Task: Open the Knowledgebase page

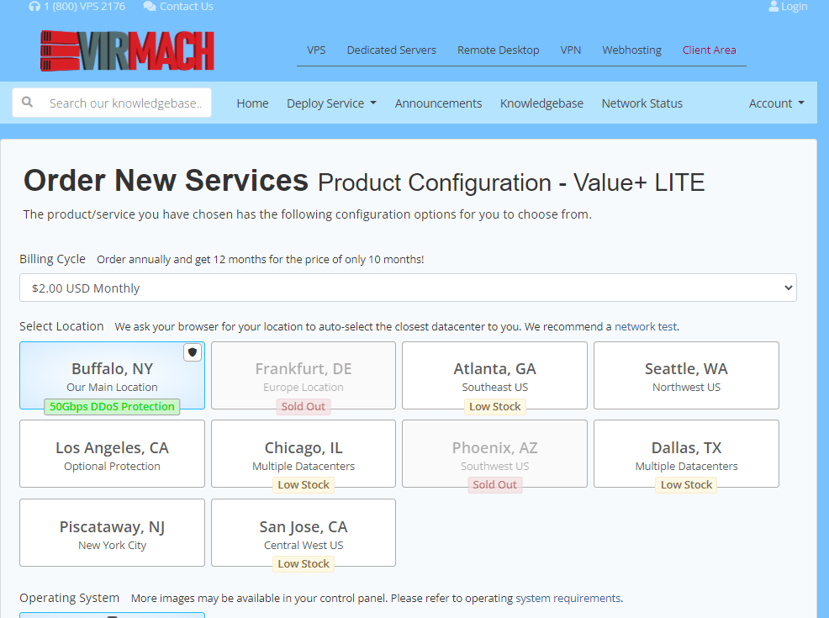Action: [541, 103]
